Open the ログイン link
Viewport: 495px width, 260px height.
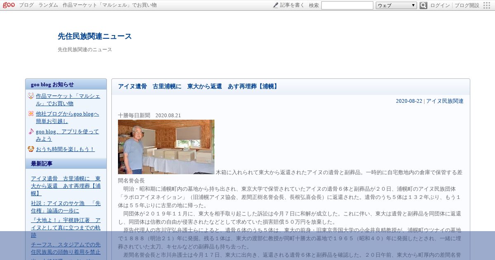tap(440, 5)
